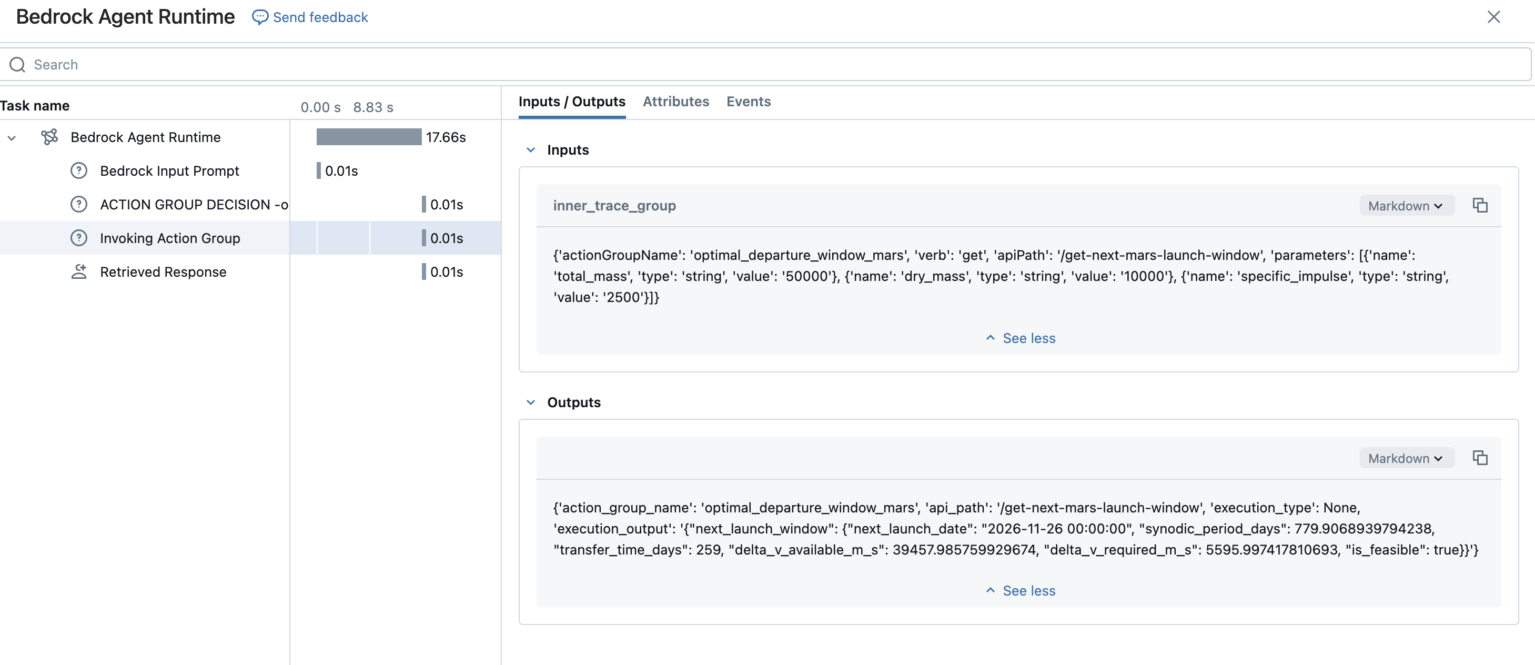Copy the inner_trace_group input content
The width and height of the screenshot is (1535, 665).
1480,206
